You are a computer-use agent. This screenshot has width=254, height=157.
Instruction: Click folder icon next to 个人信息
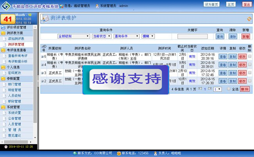pos(3,67)
